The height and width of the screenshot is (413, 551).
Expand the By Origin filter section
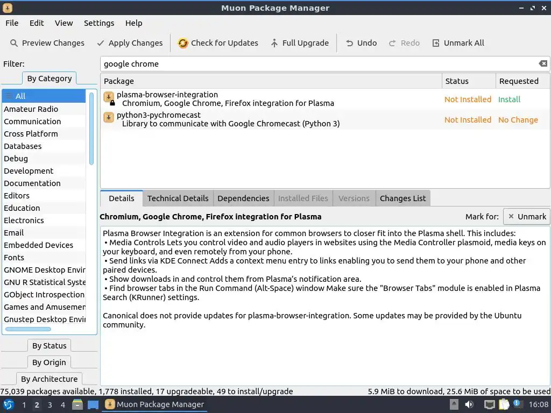[x=49, y=362]
